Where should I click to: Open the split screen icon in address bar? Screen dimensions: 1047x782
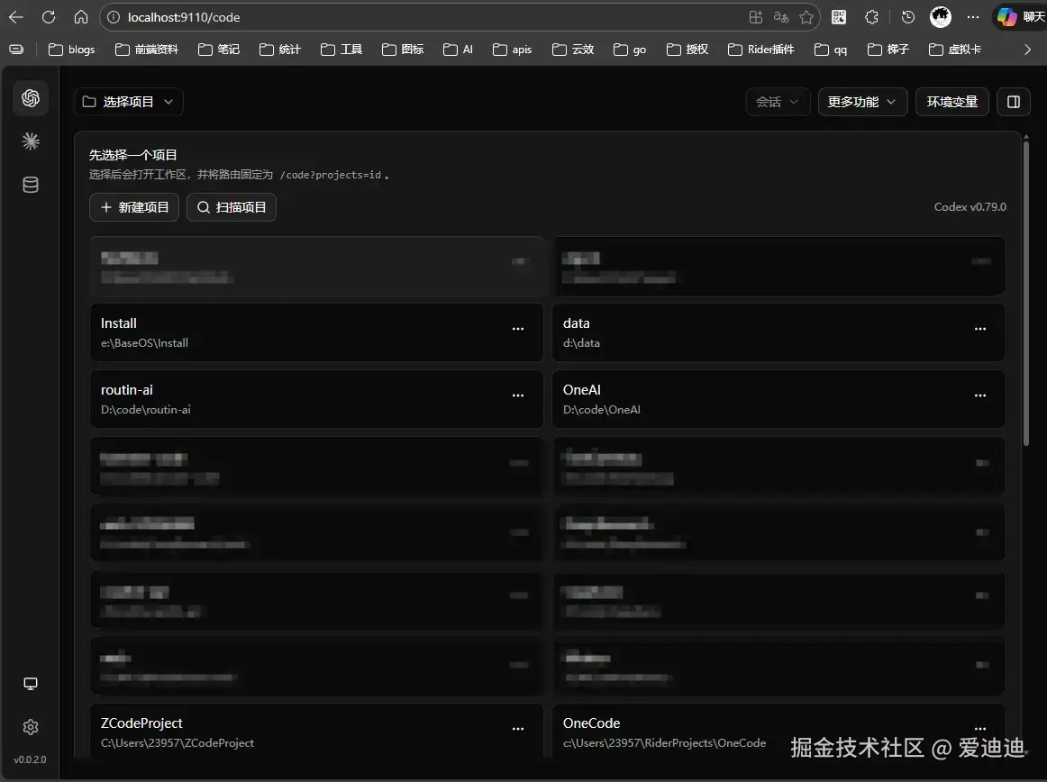point(756,17)
